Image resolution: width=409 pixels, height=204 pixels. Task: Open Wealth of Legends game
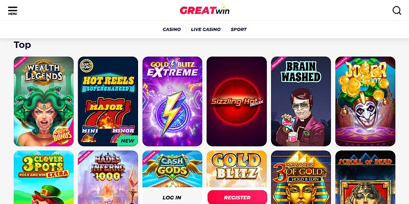[x=43, y=101]
